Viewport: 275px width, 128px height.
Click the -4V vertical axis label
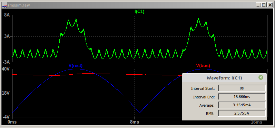[x=6, y=117]
